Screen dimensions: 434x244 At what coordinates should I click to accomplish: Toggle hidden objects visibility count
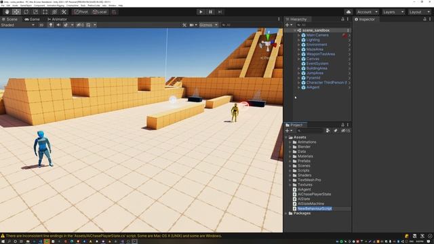click(80, 25)
